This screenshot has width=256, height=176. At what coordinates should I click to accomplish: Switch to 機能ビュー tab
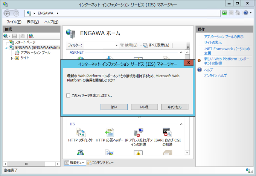pyautogui.click(x=75, y=162)
